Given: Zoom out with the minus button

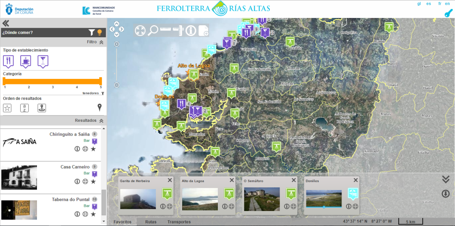Looking at the screenshot, I should (x=117, y=85).
